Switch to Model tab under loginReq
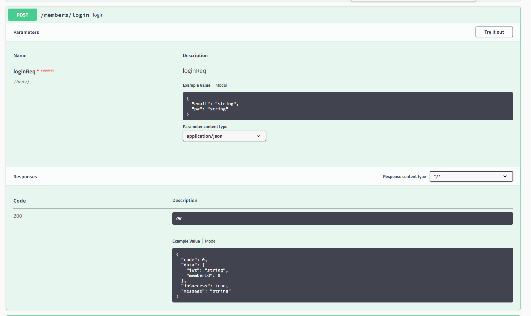 tap(221, 85)
